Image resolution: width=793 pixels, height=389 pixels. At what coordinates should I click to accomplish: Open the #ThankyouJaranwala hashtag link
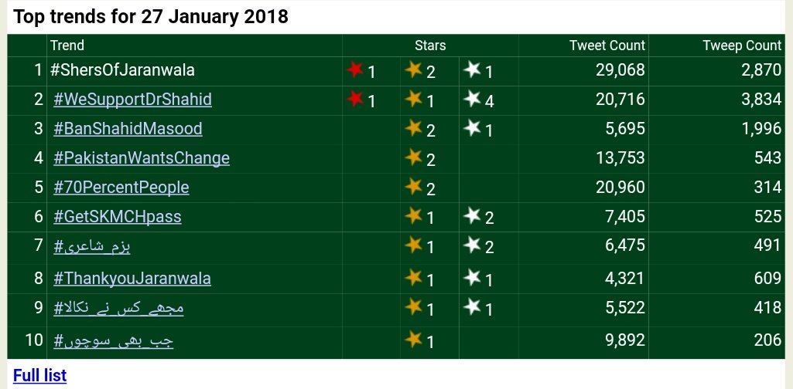[x=132, y=278]
